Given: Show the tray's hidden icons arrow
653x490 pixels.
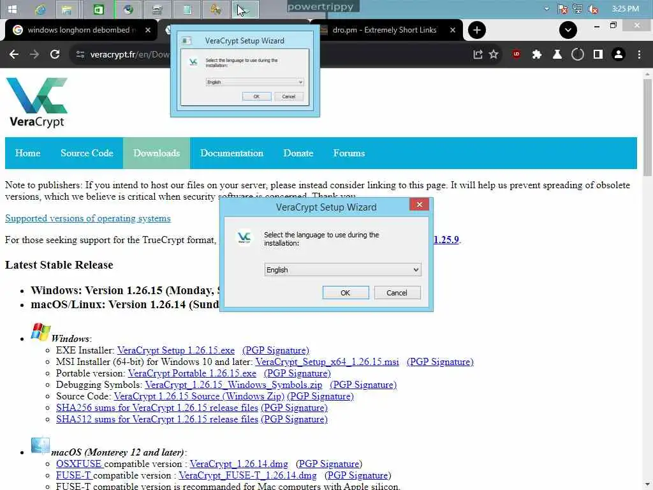Looking at the screenshot, I should point(547,9).
